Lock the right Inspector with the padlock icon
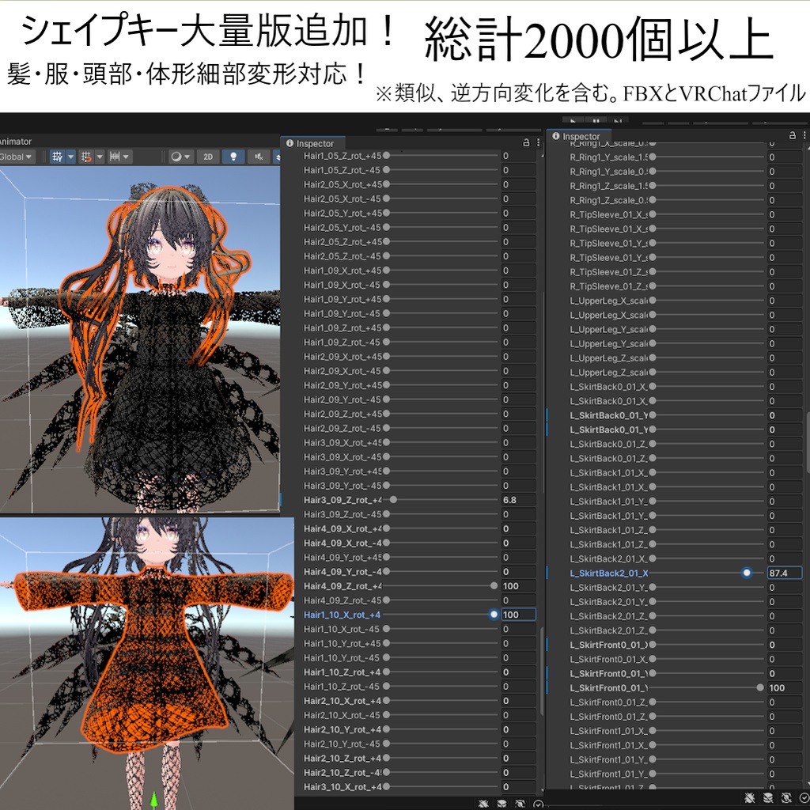Screen dimensions: 810x810 click(x=793, y=134)
